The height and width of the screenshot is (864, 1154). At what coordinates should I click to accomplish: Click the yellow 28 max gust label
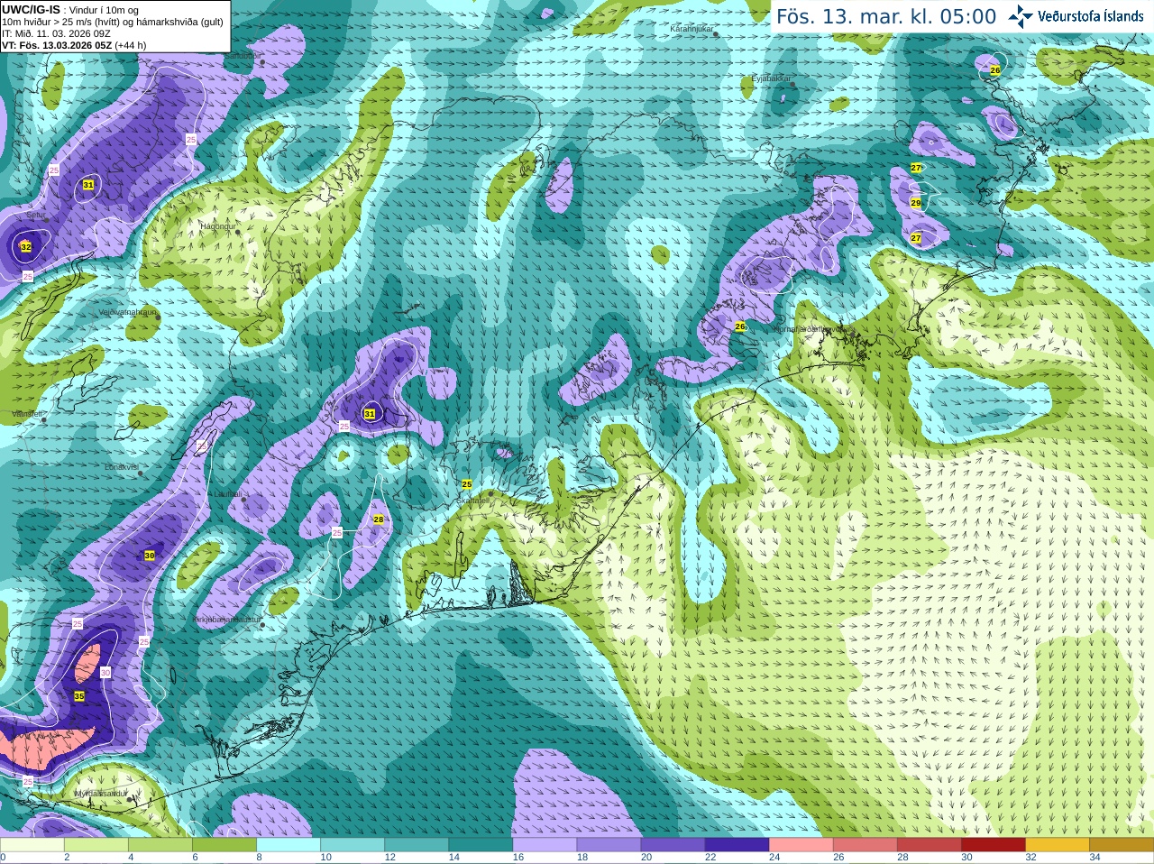click(379, 519)
